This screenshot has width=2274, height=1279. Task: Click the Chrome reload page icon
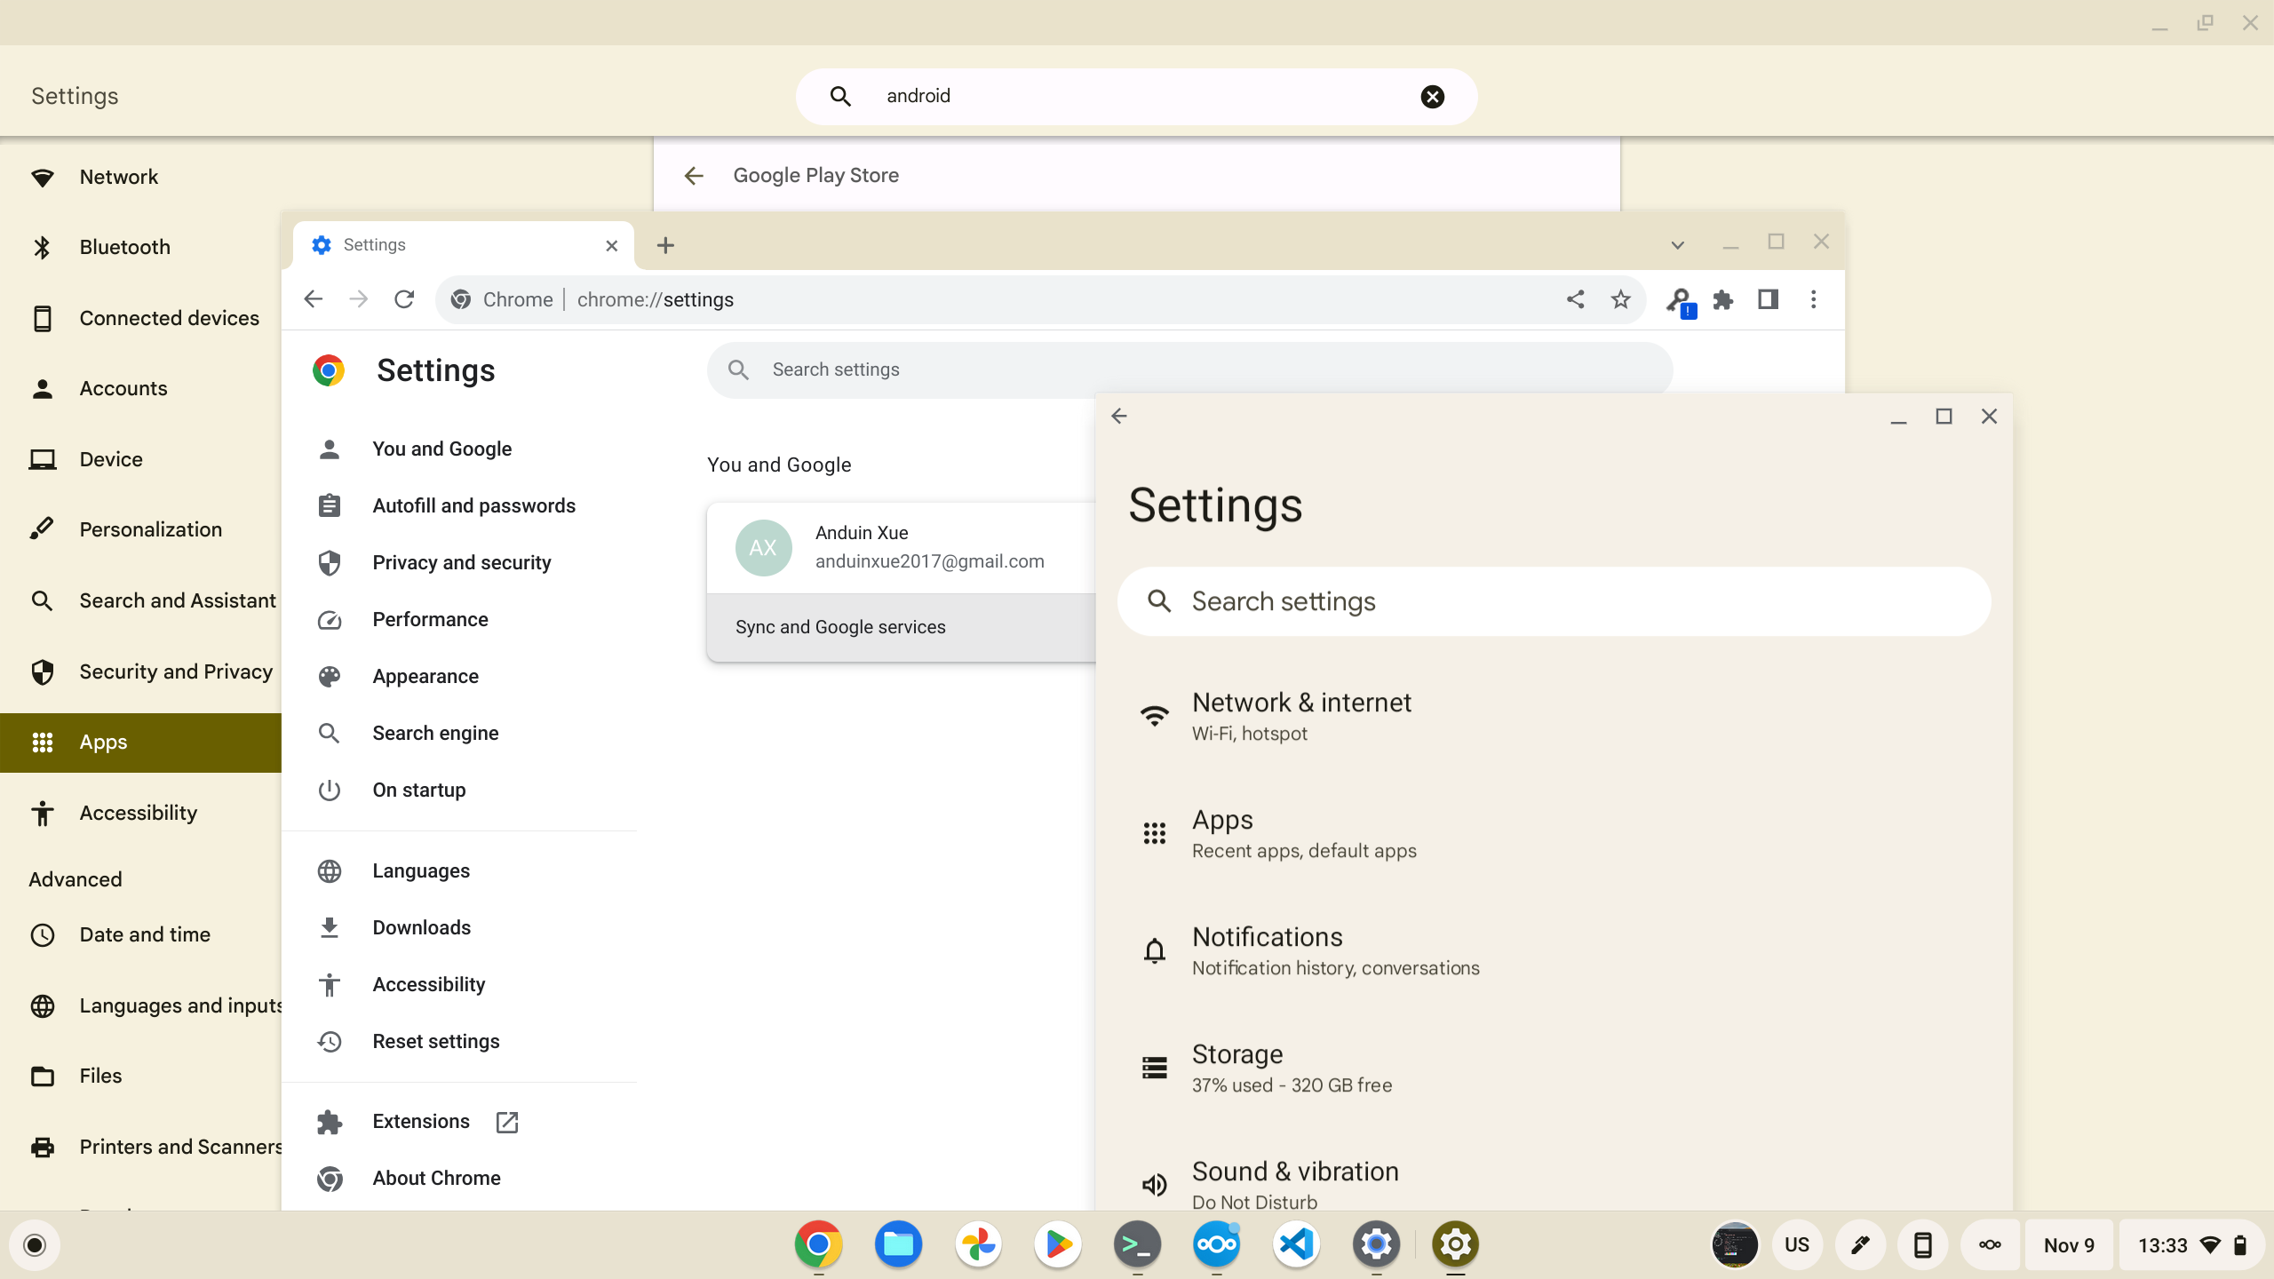click(404, 299)
